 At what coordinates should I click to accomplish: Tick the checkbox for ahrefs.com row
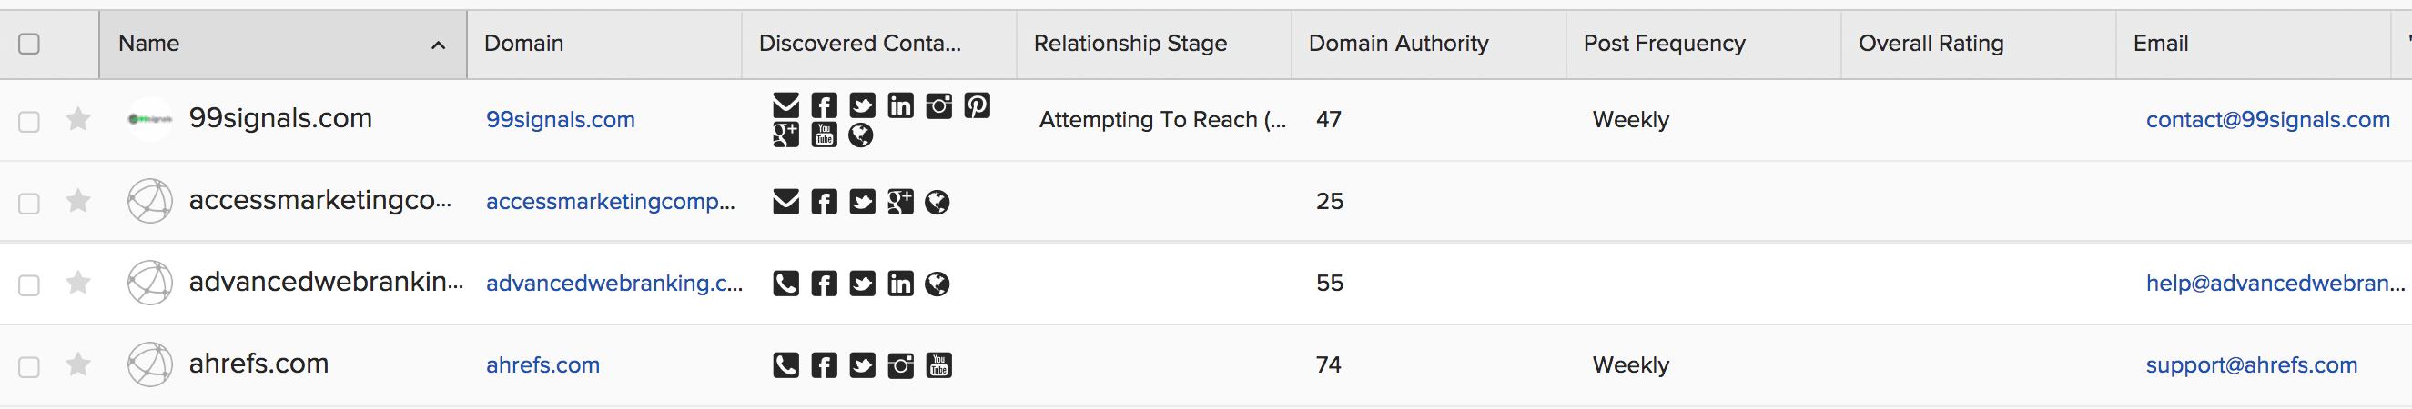(29, 366)
